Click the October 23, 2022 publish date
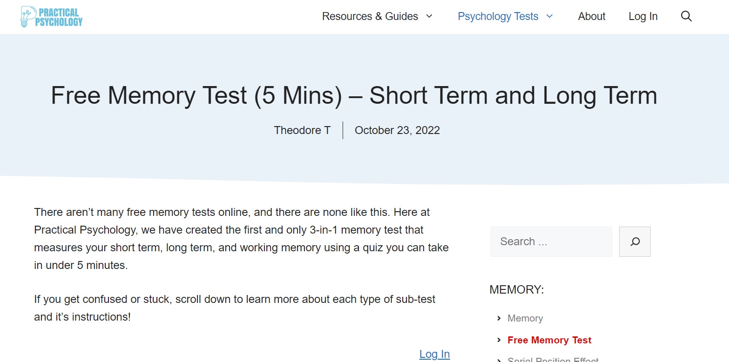Image resolution: width=729 pixels, height=362 pixels. pos(397,130)
